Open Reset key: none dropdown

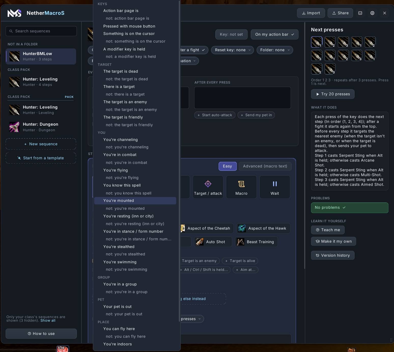tap(233, 50)
